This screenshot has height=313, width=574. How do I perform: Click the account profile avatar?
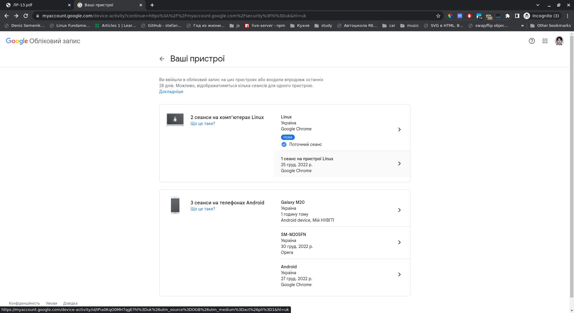coord(559,41)
